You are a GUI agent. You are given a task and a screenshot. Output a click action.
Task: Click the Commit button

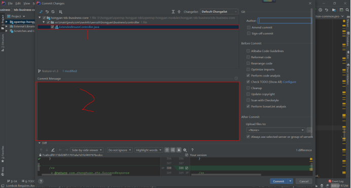tap(278, 181)
